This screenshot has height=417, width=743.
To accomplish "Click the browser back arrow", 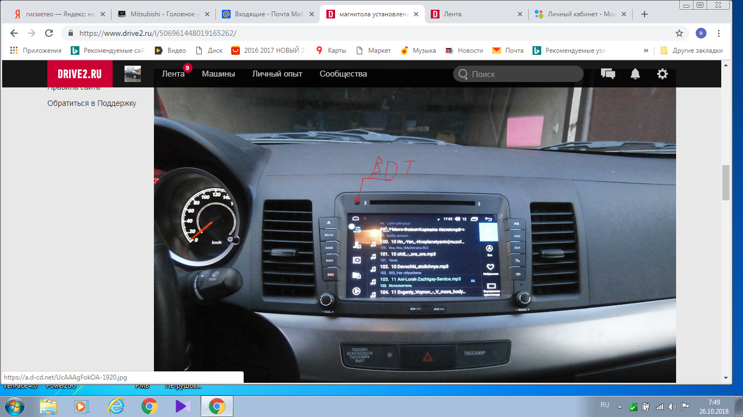I will (14, 33).
